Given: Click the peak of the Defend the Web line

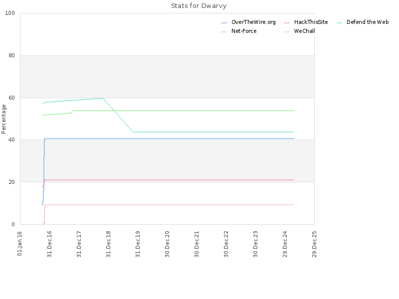Looking at the screenshot, I should [x=103, y=98].
